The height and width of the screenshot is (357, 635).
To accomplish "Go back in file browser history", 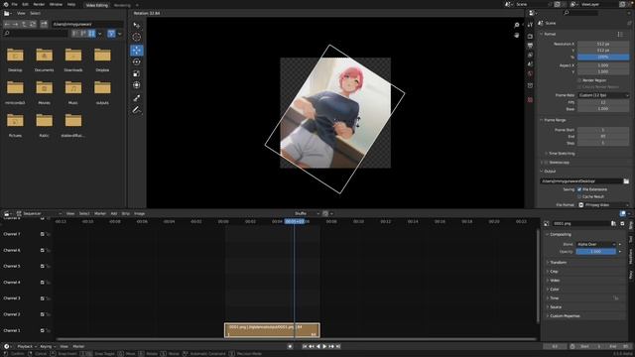I will pos(7,24).
